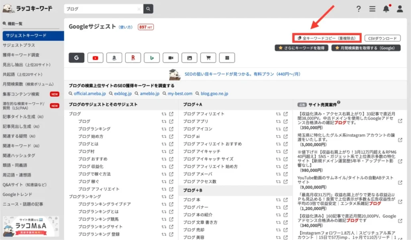Select keyword ブログ アクセス数
The height and width of the screenshot is (240, 411).
200,181
